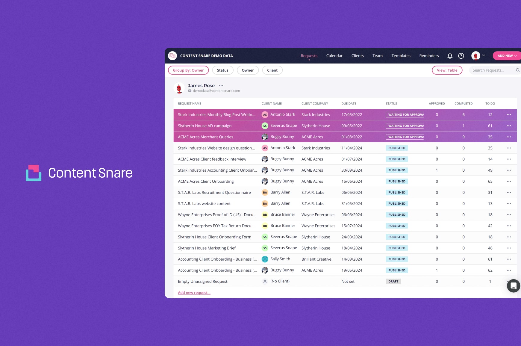
Task: Sort by the REQUEST NAME column header
Action: (189, 104)
